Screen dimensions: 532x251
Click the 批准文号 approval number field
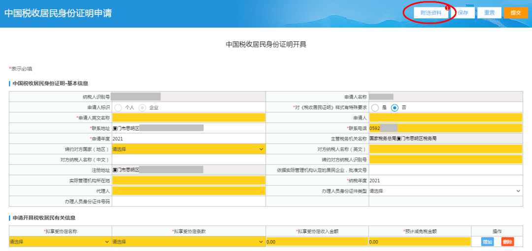coord(446,170)
